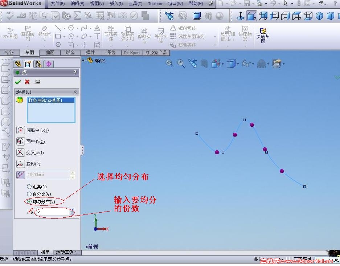Select the Percentage (百分比) radio button

(x=29, y=194)
